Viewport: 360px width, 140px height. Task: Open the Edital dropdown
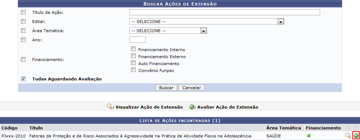pyautogui.click(x=207, y=22)
